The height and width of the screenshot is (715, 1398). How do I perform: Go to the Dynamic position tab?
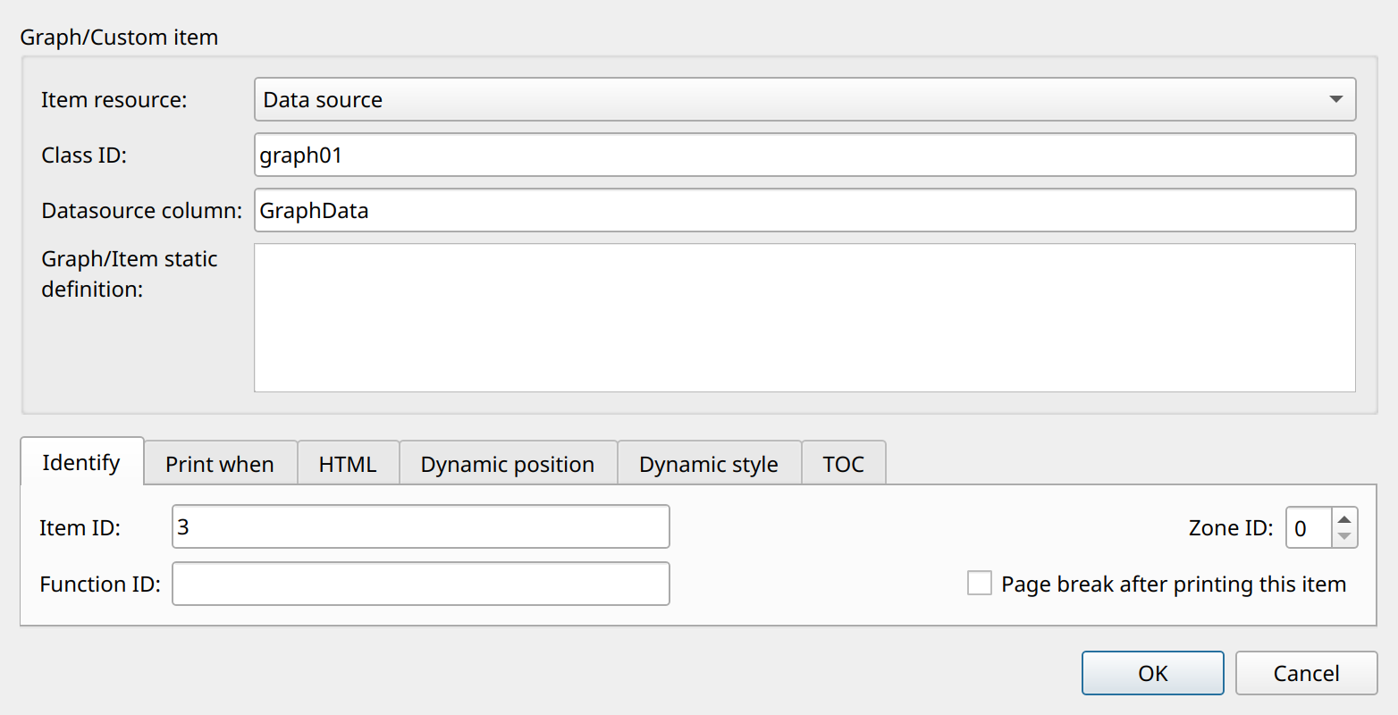tap(508, 464)
